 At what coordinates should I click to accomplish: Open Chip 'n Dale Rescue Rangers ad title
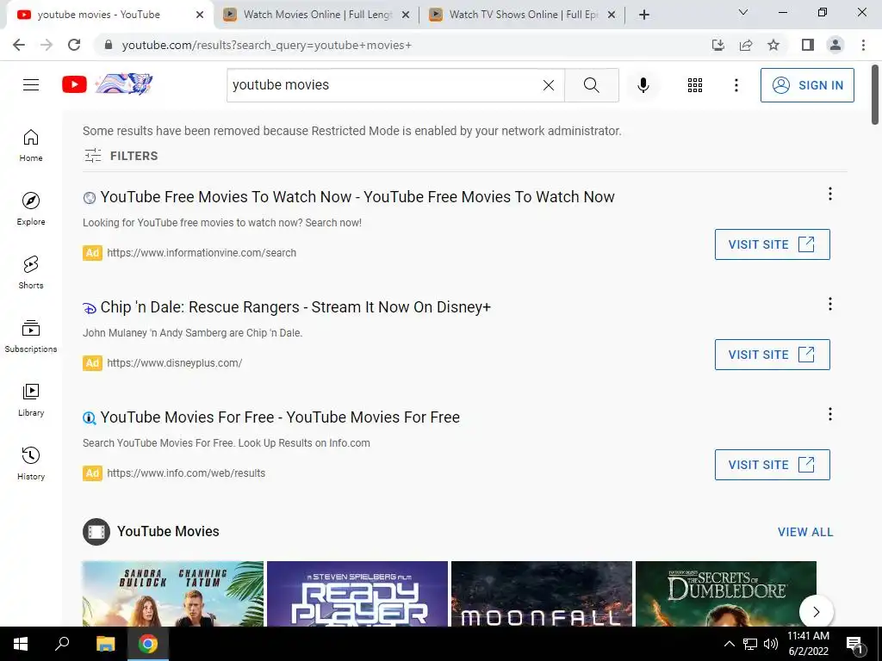[295, 307]
